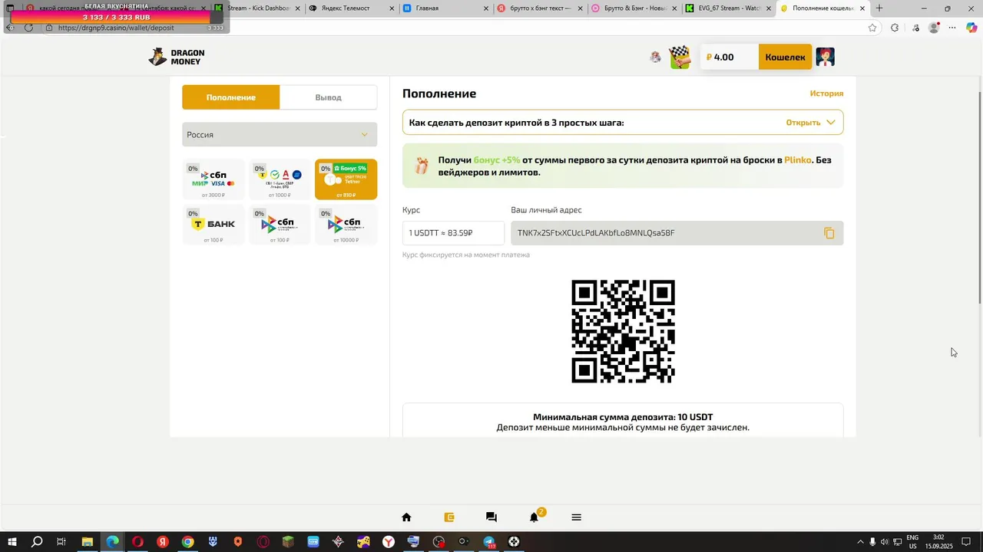
Task: Open Telegram from taskbar
Action: 489,542
